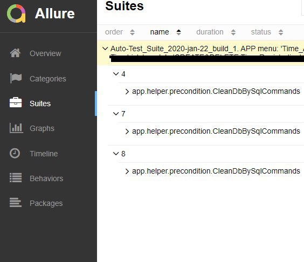Click the Allure logo icon
Image resolution: width=304 pixels, height=262 pixels.
16,13
